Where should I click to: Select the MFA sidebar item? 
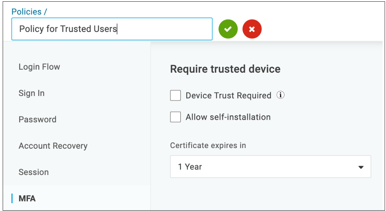click(27, 199)
